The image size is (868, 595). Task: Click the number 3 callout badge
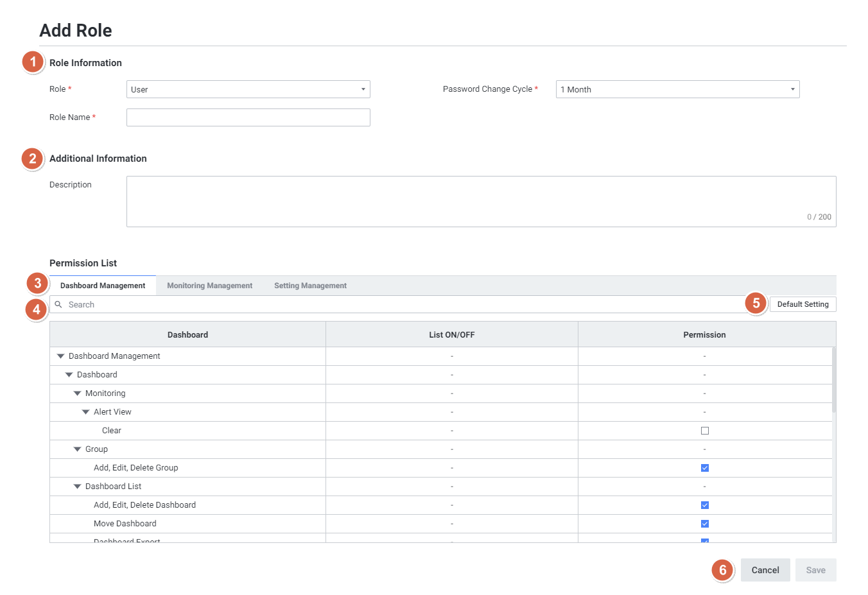(x=38, y=283)
